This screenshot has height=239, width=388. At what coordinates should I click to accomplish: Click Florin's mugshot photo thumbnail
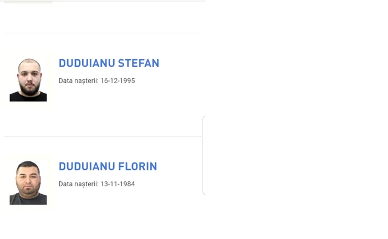coord(28,183)
